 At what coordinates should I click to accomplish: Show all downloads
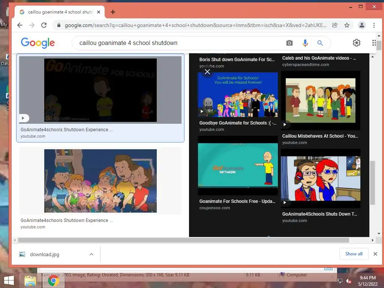(x=354, y=254)
